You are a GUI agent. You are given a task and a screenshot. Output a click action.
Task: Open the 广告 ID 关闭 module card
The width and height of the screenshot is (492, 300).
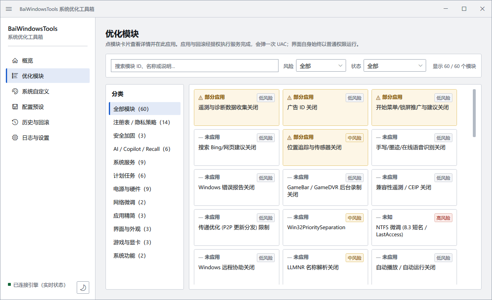pyautogui.click(x=325, y=107)
